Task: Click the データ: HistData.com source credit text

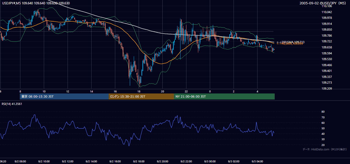Action: 325,149
